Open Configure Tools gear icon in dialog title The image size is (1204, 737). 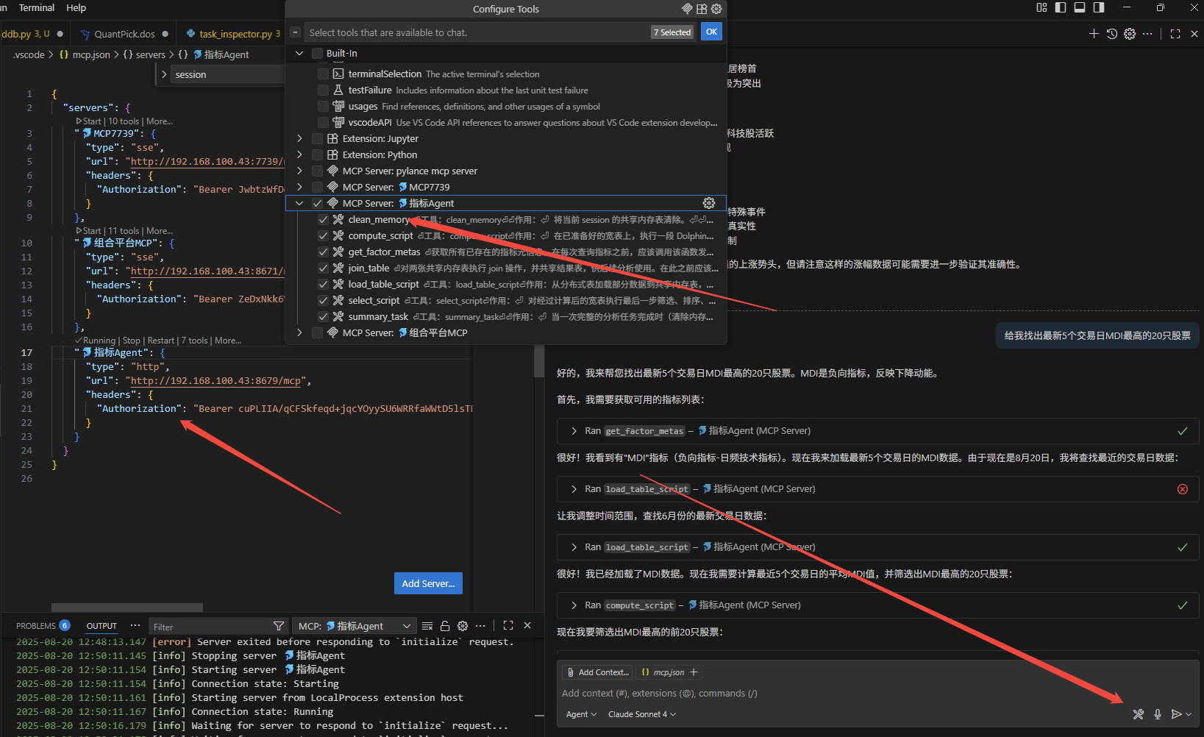click(x=716, y=9)
